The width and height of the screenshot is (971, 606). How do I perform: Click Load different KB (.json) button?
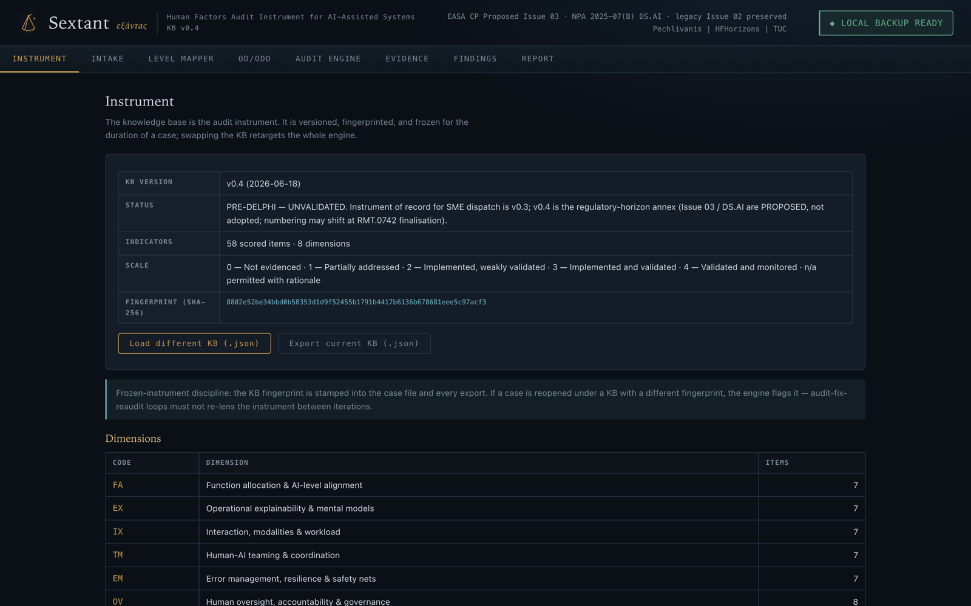pyautogui.click(x=194, y=344)
